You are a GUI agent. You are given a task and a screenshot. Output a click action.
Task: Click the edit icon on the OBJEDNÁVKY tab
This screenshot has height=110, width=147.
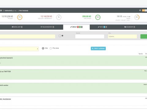coord(41,27)
